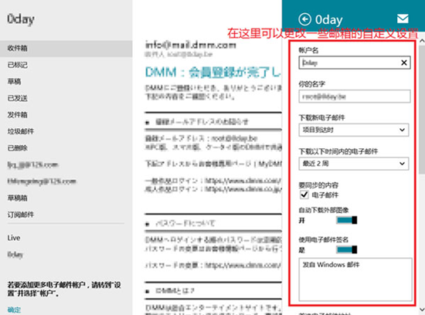Toggle the 自动下载外部图像 switch
The width and height of the screenshot is (425, 315).
click(347, 220)
